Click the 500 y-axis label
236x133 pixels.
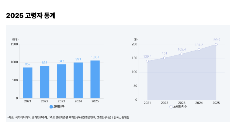tap(15, 80)
